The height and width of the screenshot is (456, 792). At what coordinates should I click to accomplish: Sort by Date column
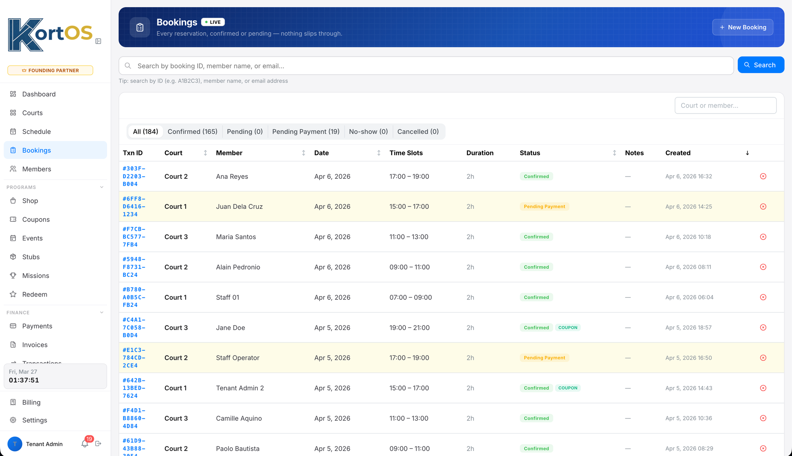click(379, 153)
